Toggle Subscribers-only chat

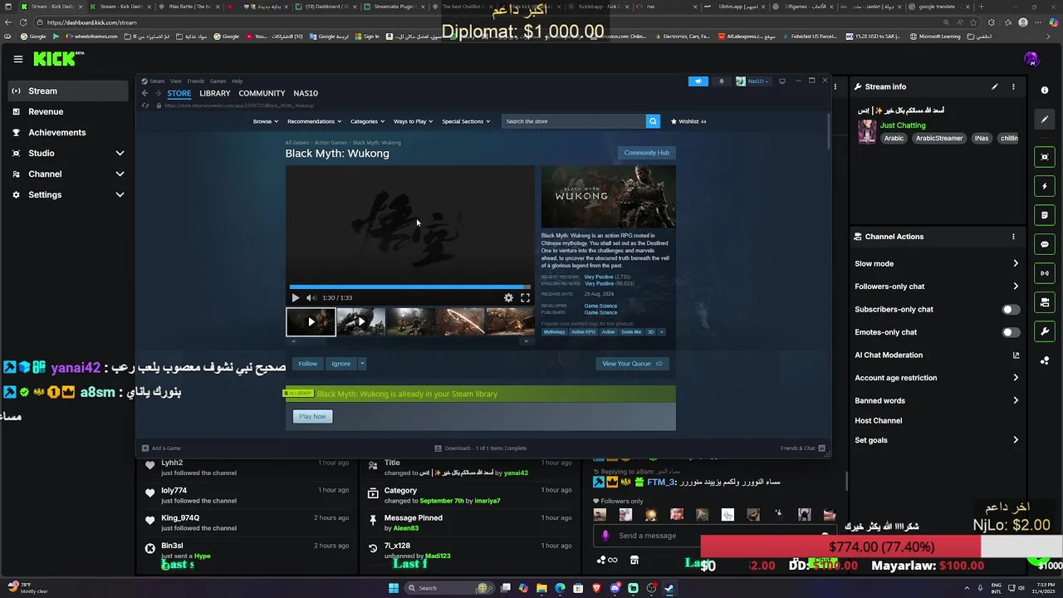coord(1011,309)
